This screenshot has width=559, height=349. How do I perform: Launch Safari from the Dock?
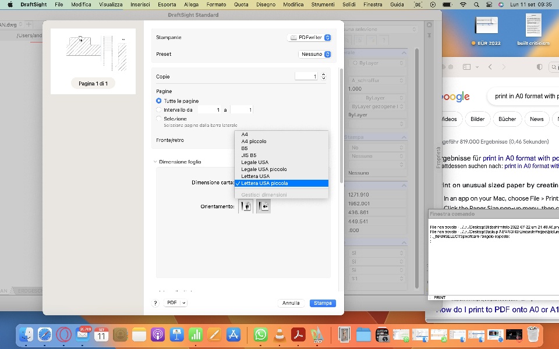(45, 335)
